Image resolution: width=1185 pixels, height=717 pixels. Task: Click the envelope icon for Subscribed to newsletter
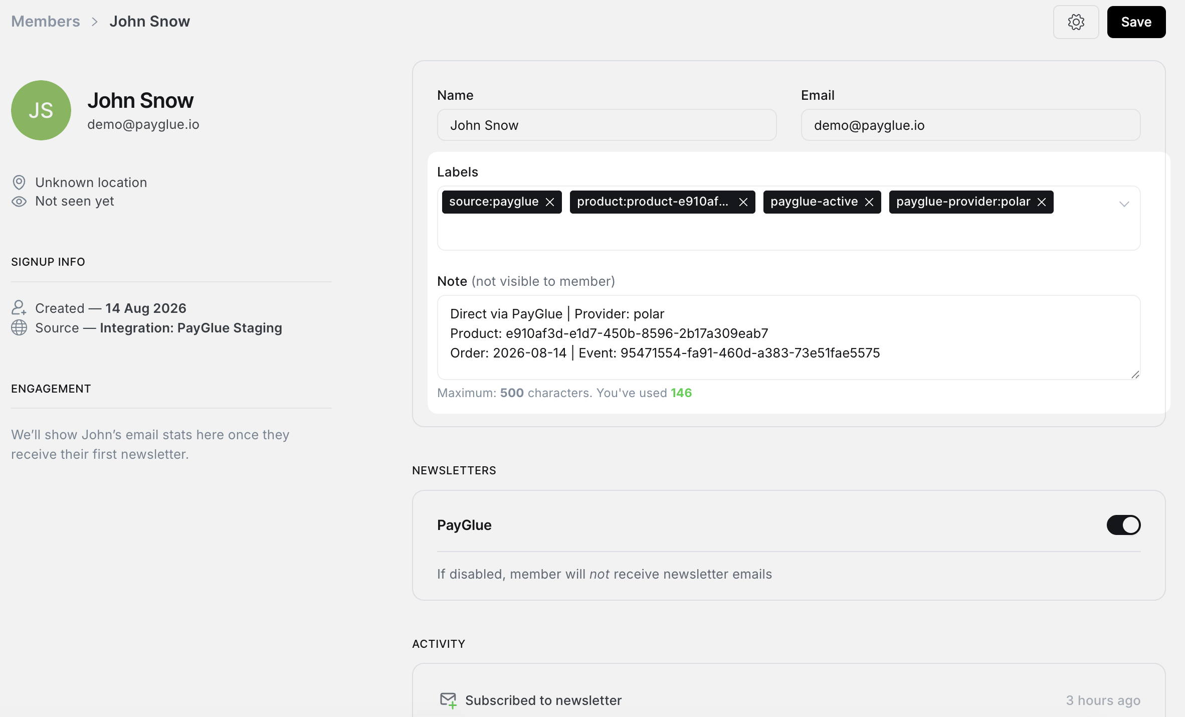(x=448, y=700)
